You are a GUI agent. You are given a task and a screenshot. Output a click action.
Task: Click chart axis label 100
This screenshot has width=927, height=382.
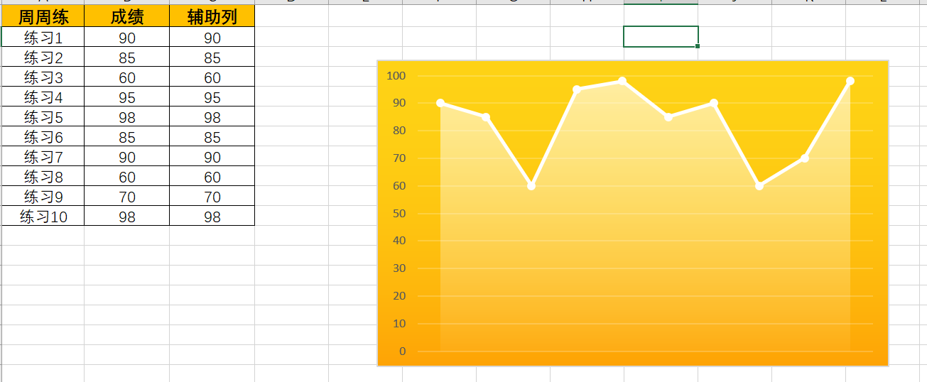pos(396,75)
